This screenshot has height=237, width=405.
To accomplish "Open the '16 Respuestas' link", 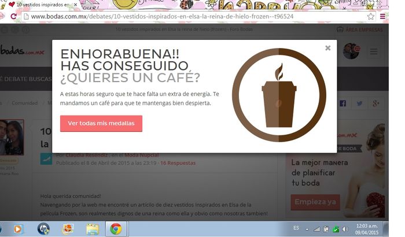I will [x=178, y=163].
